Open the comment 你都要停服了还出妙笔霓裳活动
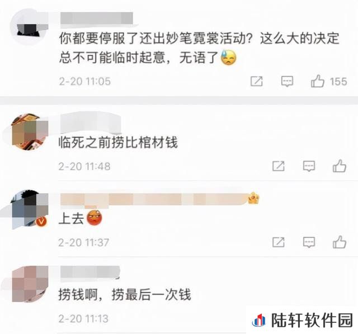 [x=199, y=48]
